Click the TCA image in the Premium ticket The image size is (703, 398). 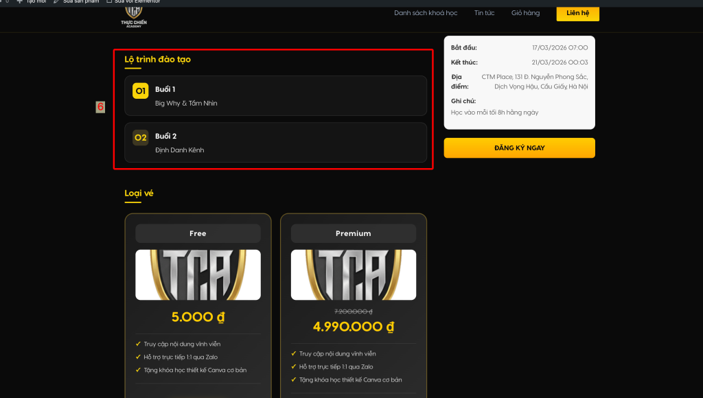pyautogui.click(x=353, y=274)
